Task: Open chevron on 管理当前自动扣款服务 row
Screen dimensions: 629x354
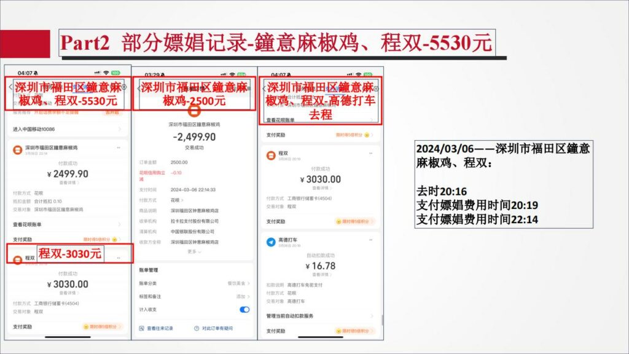Action: [372, 317]
